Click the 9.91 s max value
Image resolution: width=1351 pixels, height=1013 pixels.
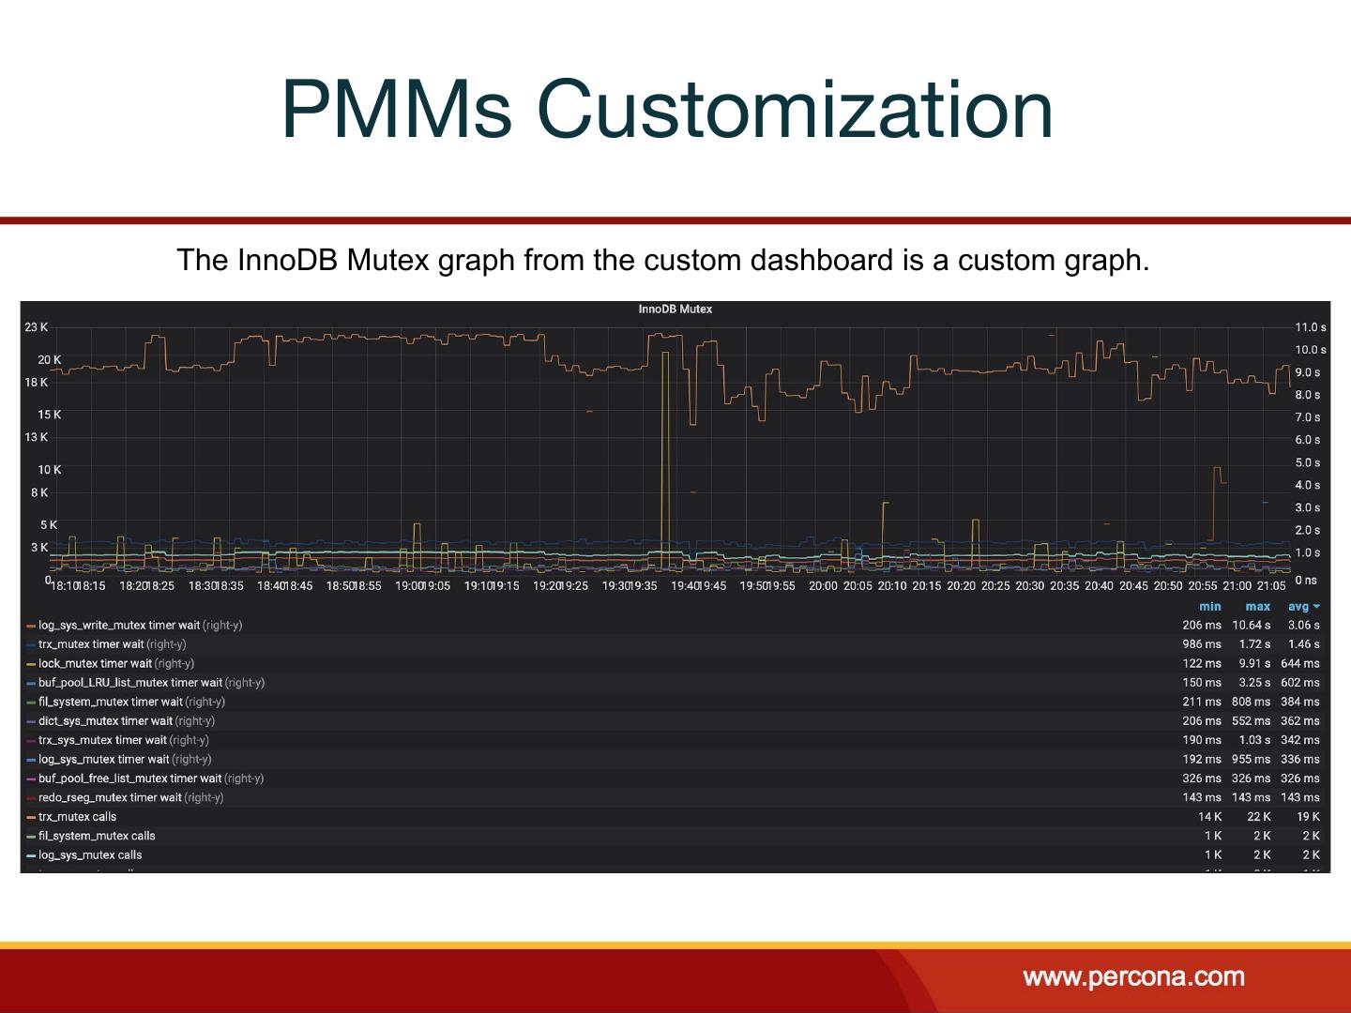coord(1254,664)
